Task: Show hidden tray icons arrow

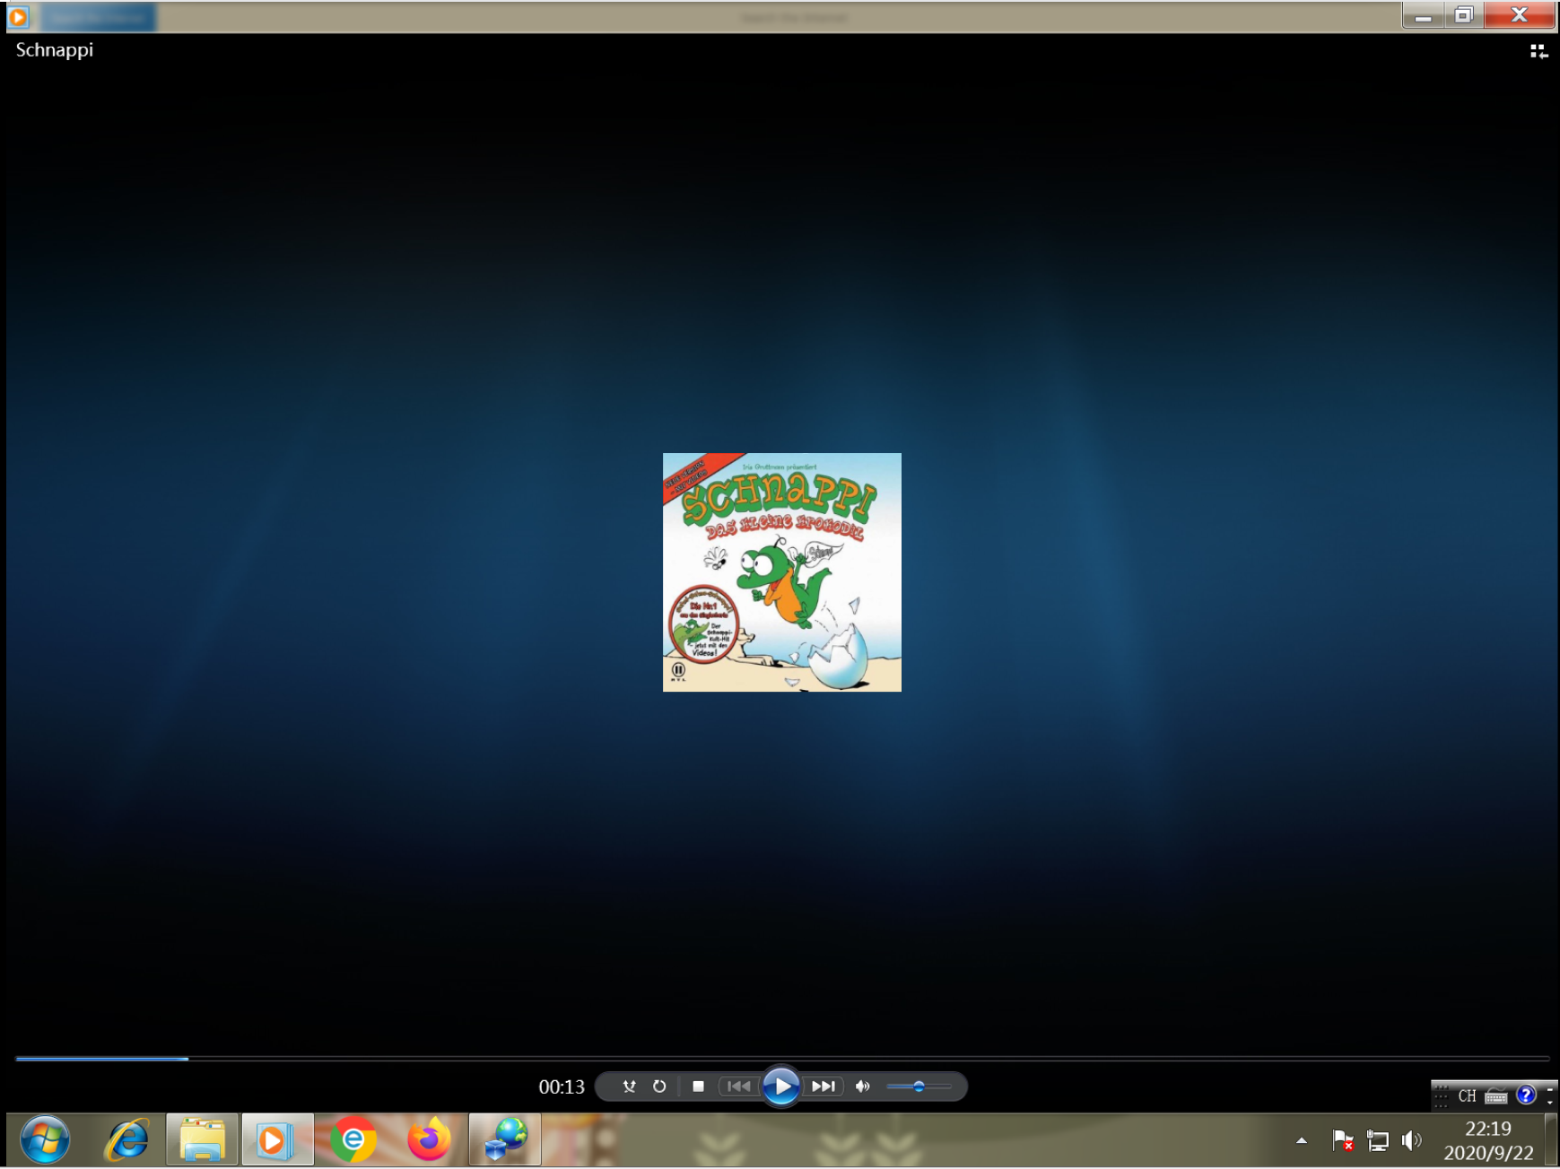Action: tap(1302, 1141)
